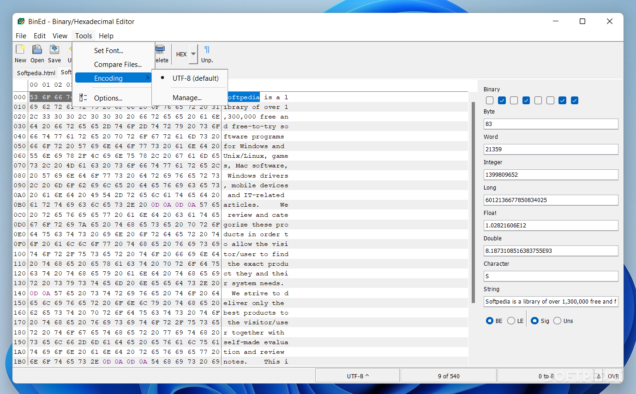Open the UTF-8 encoding status bar selector

[x=357, y=376]
